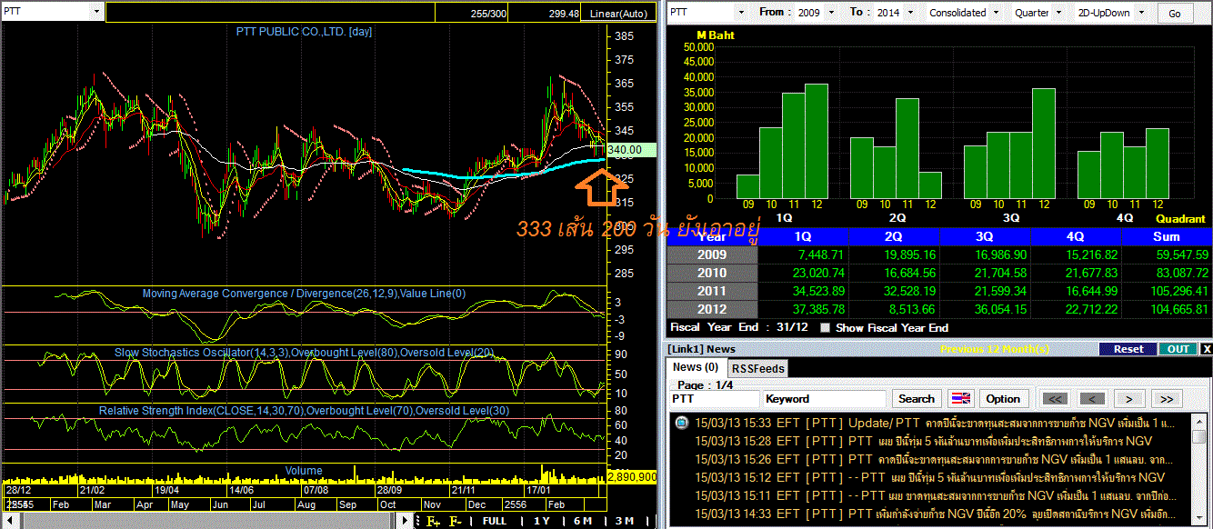Click the Slow Stochastics Oscillator indicator title
This screenshot has height=529, width=1213.
click(304, 352)
